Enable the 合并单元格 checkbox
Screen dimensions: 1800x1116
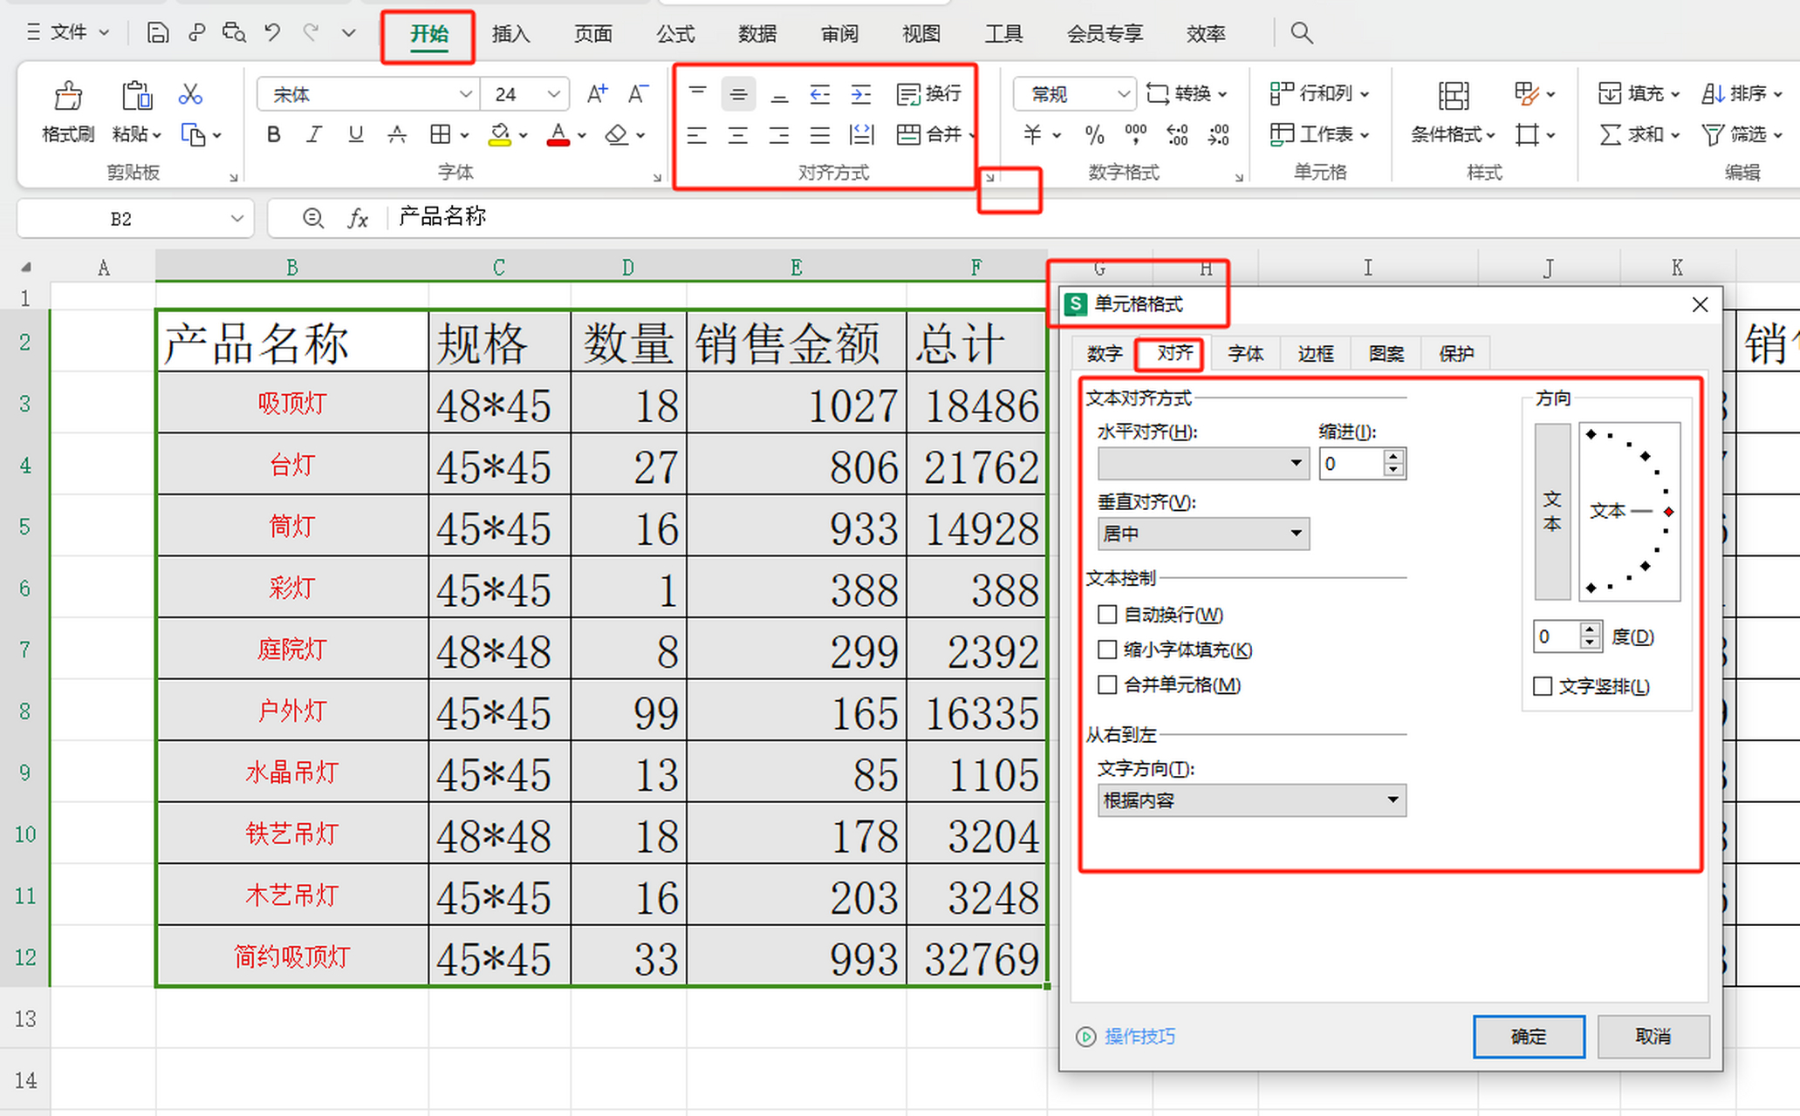pos(1107,685)
